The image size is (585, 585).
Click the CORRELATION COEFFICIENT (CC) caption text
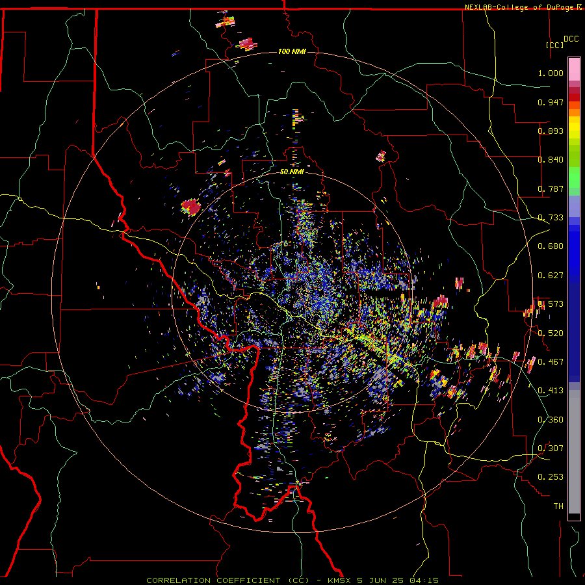pyautogui.click(x=227, y=580)
